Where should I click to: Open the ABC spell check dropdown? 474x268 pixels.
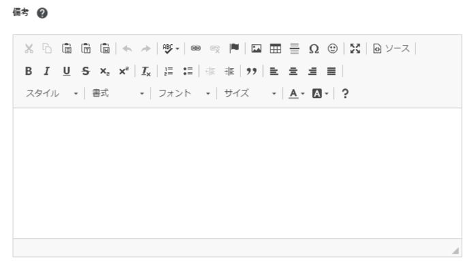point(171,48)
